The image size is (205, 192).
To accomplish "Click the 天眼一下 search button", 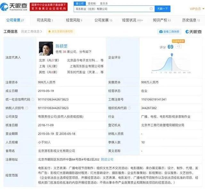I will [162, 9].
